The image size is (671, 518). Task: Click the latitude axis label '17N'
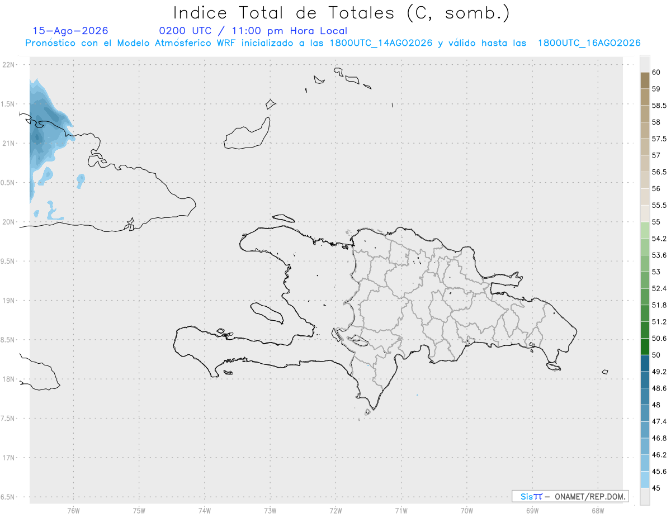pos(10,458)
